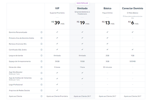
Task: Click info icon beside Logo Profissional
Action: (42, 85)
